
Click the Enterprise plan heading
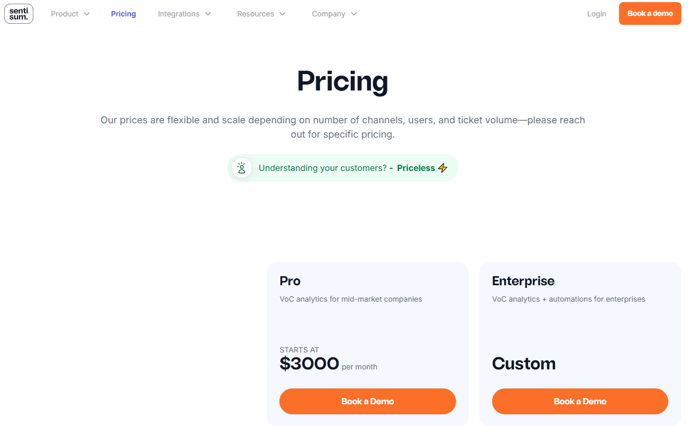[523, 281]
